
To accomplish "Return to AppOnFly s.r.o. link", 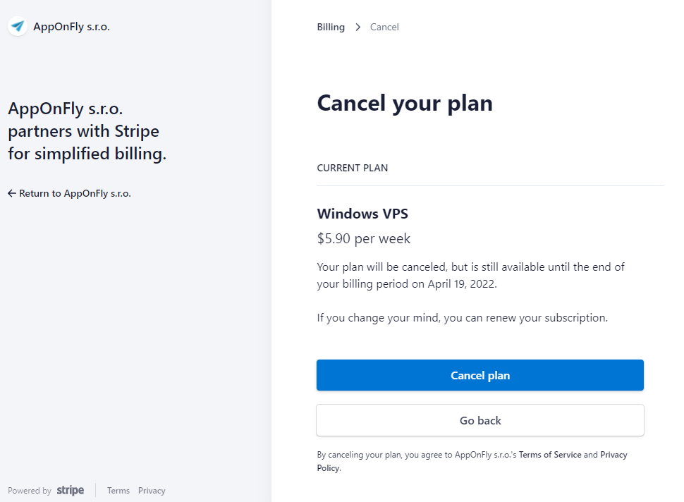I will click(69, 193).
